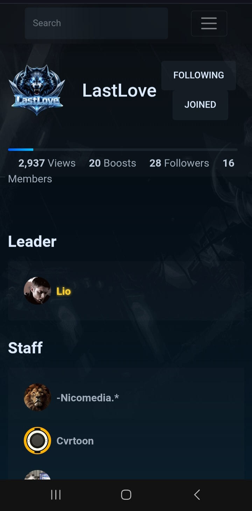
Task: Tap Cvrtoon's yellow ring avatar
Action: 37,441
